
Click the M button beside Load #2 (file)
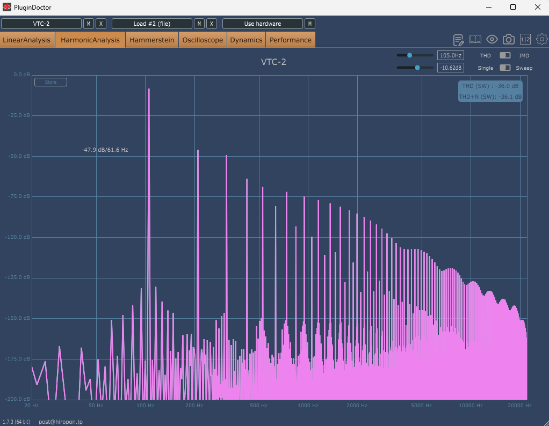pyautogui.click(x=199, y=24)
